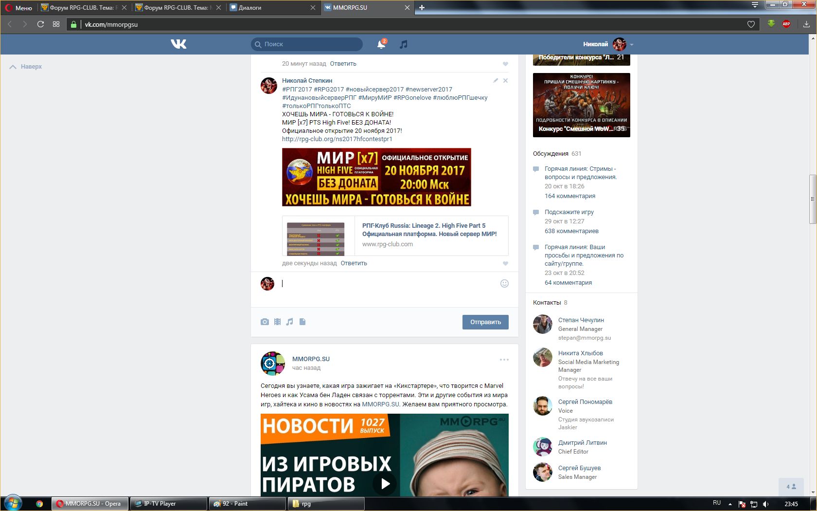817x511 pixels.
Task: Attach audio with the note icon below comment box
Action: pos(290,322)
